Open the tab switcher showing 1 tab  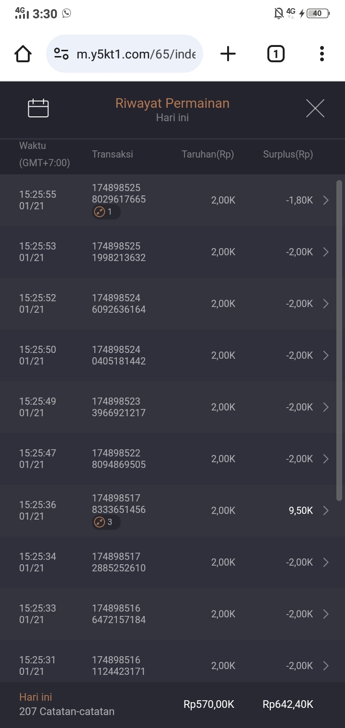click(x=276, y=54)
